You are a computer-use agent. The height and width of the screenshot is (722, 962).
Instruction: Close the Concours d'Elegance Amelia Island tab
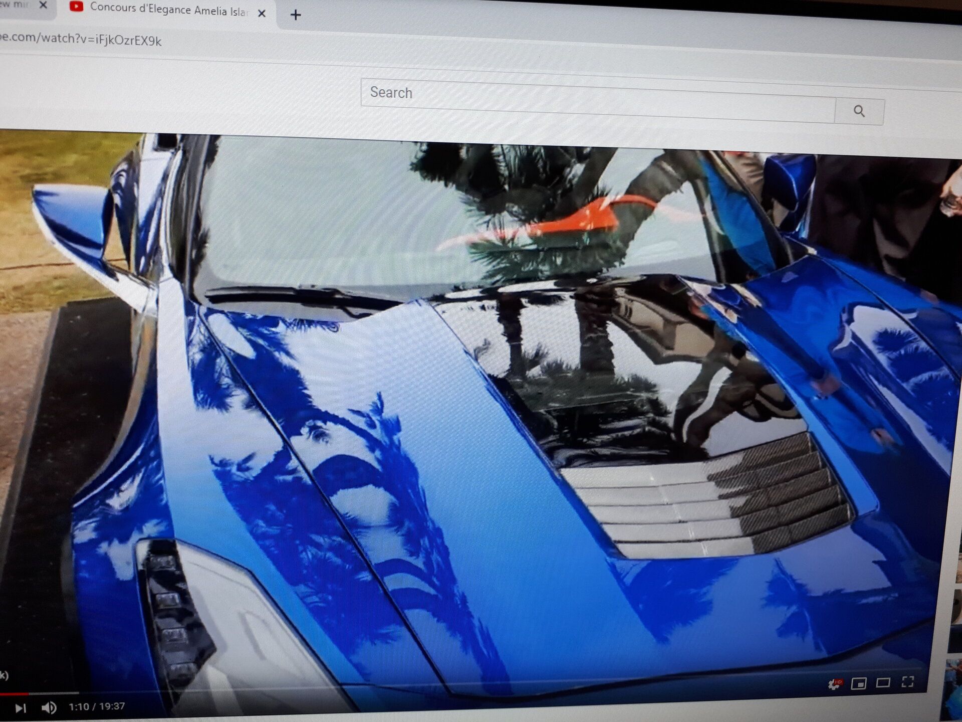pyautogui.click(x=262, y=14)
